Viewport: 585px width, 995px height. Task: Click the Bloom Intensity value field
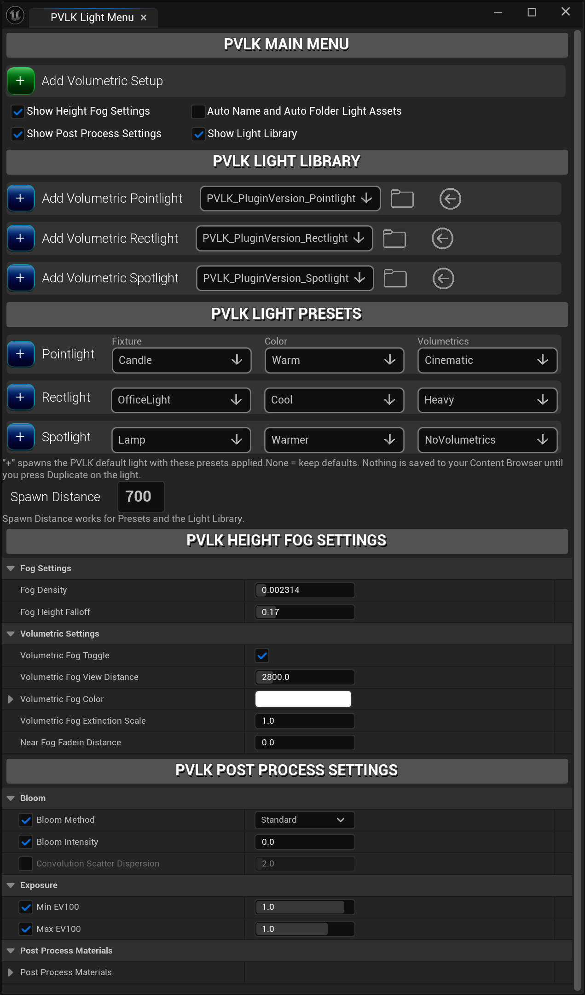305,842
